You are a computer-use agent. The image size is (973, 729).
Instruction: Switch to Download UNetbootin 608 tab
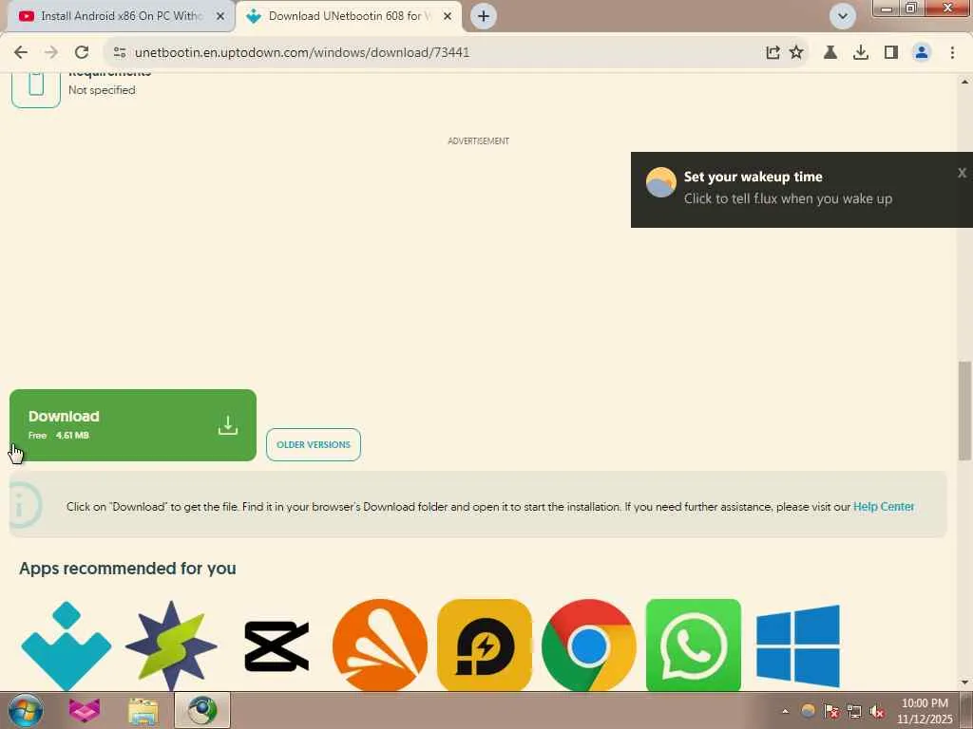coord(350,16)
